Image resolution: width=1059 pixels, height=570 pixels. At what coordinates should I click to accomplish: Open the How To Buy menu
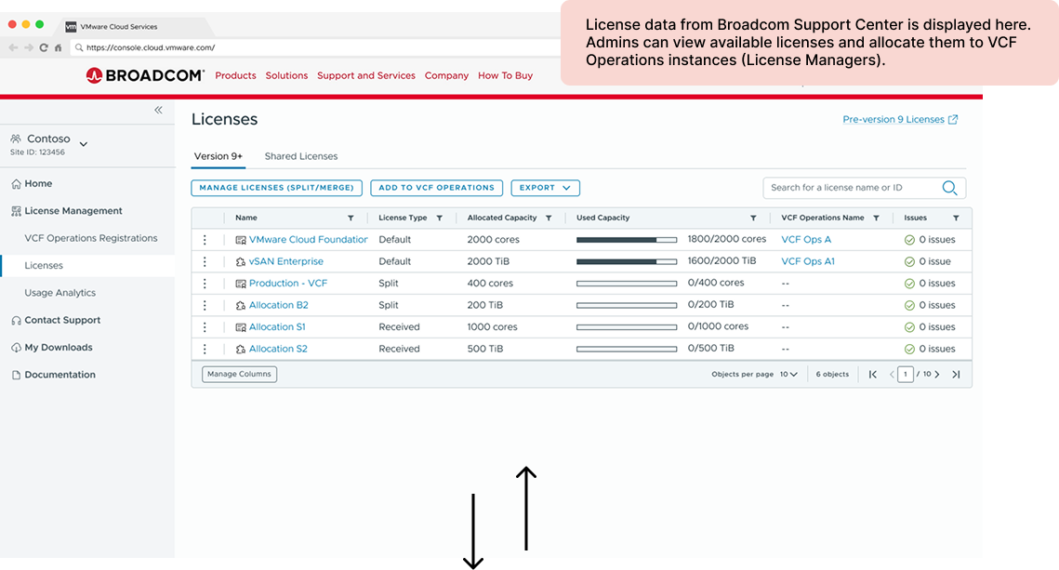(505, 75)
